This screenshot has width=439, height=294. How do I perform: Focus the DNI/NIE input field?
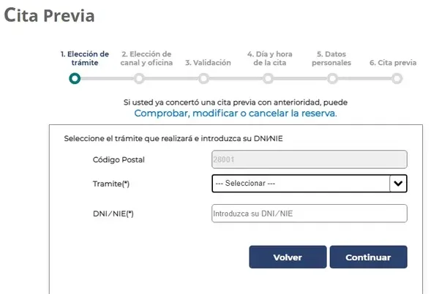point(308,214)
